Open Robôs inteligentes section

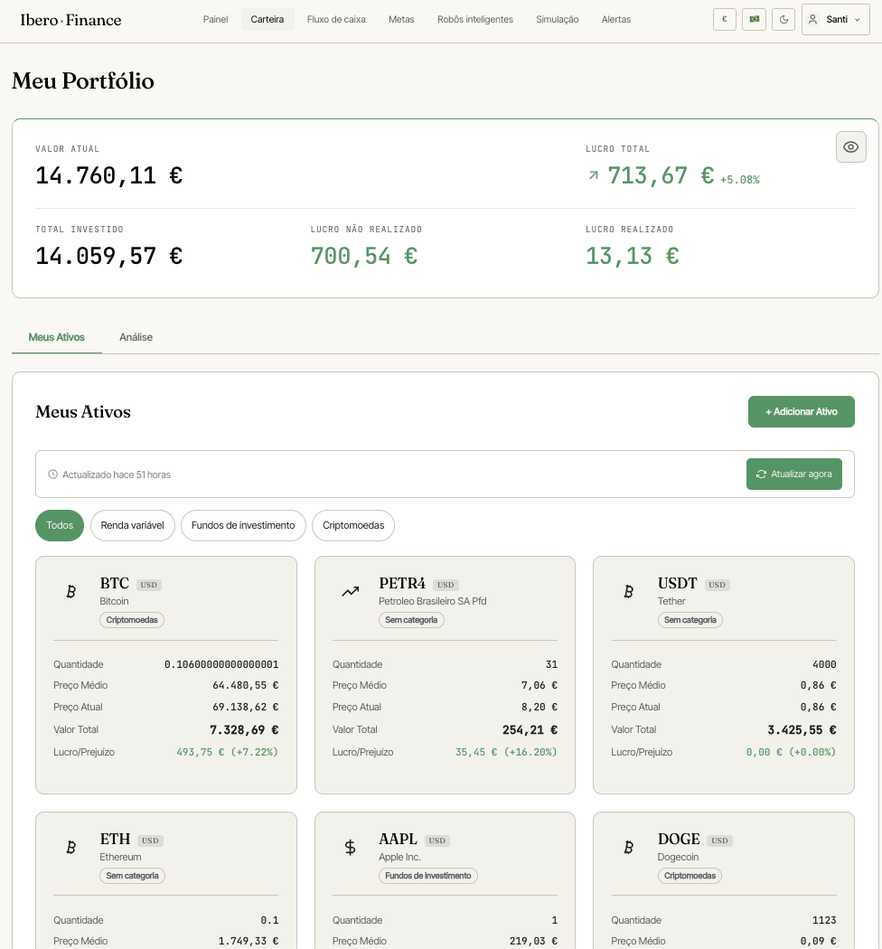coord(475,19)
